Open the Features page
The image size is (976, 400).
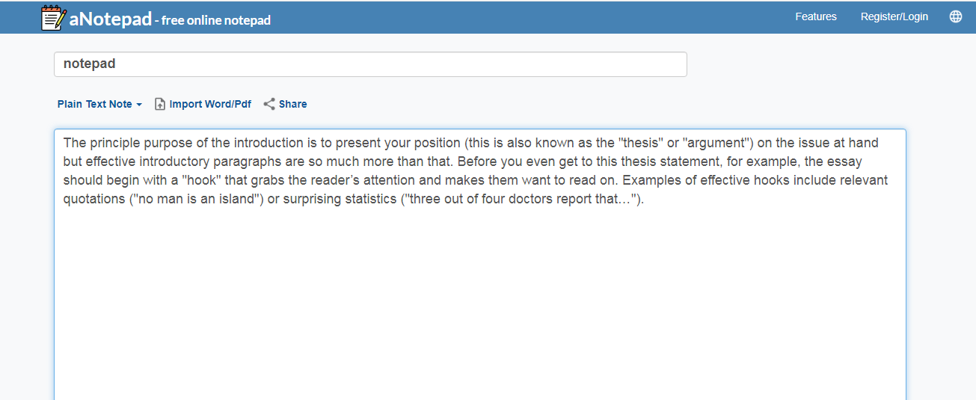(x=815, y=16)
